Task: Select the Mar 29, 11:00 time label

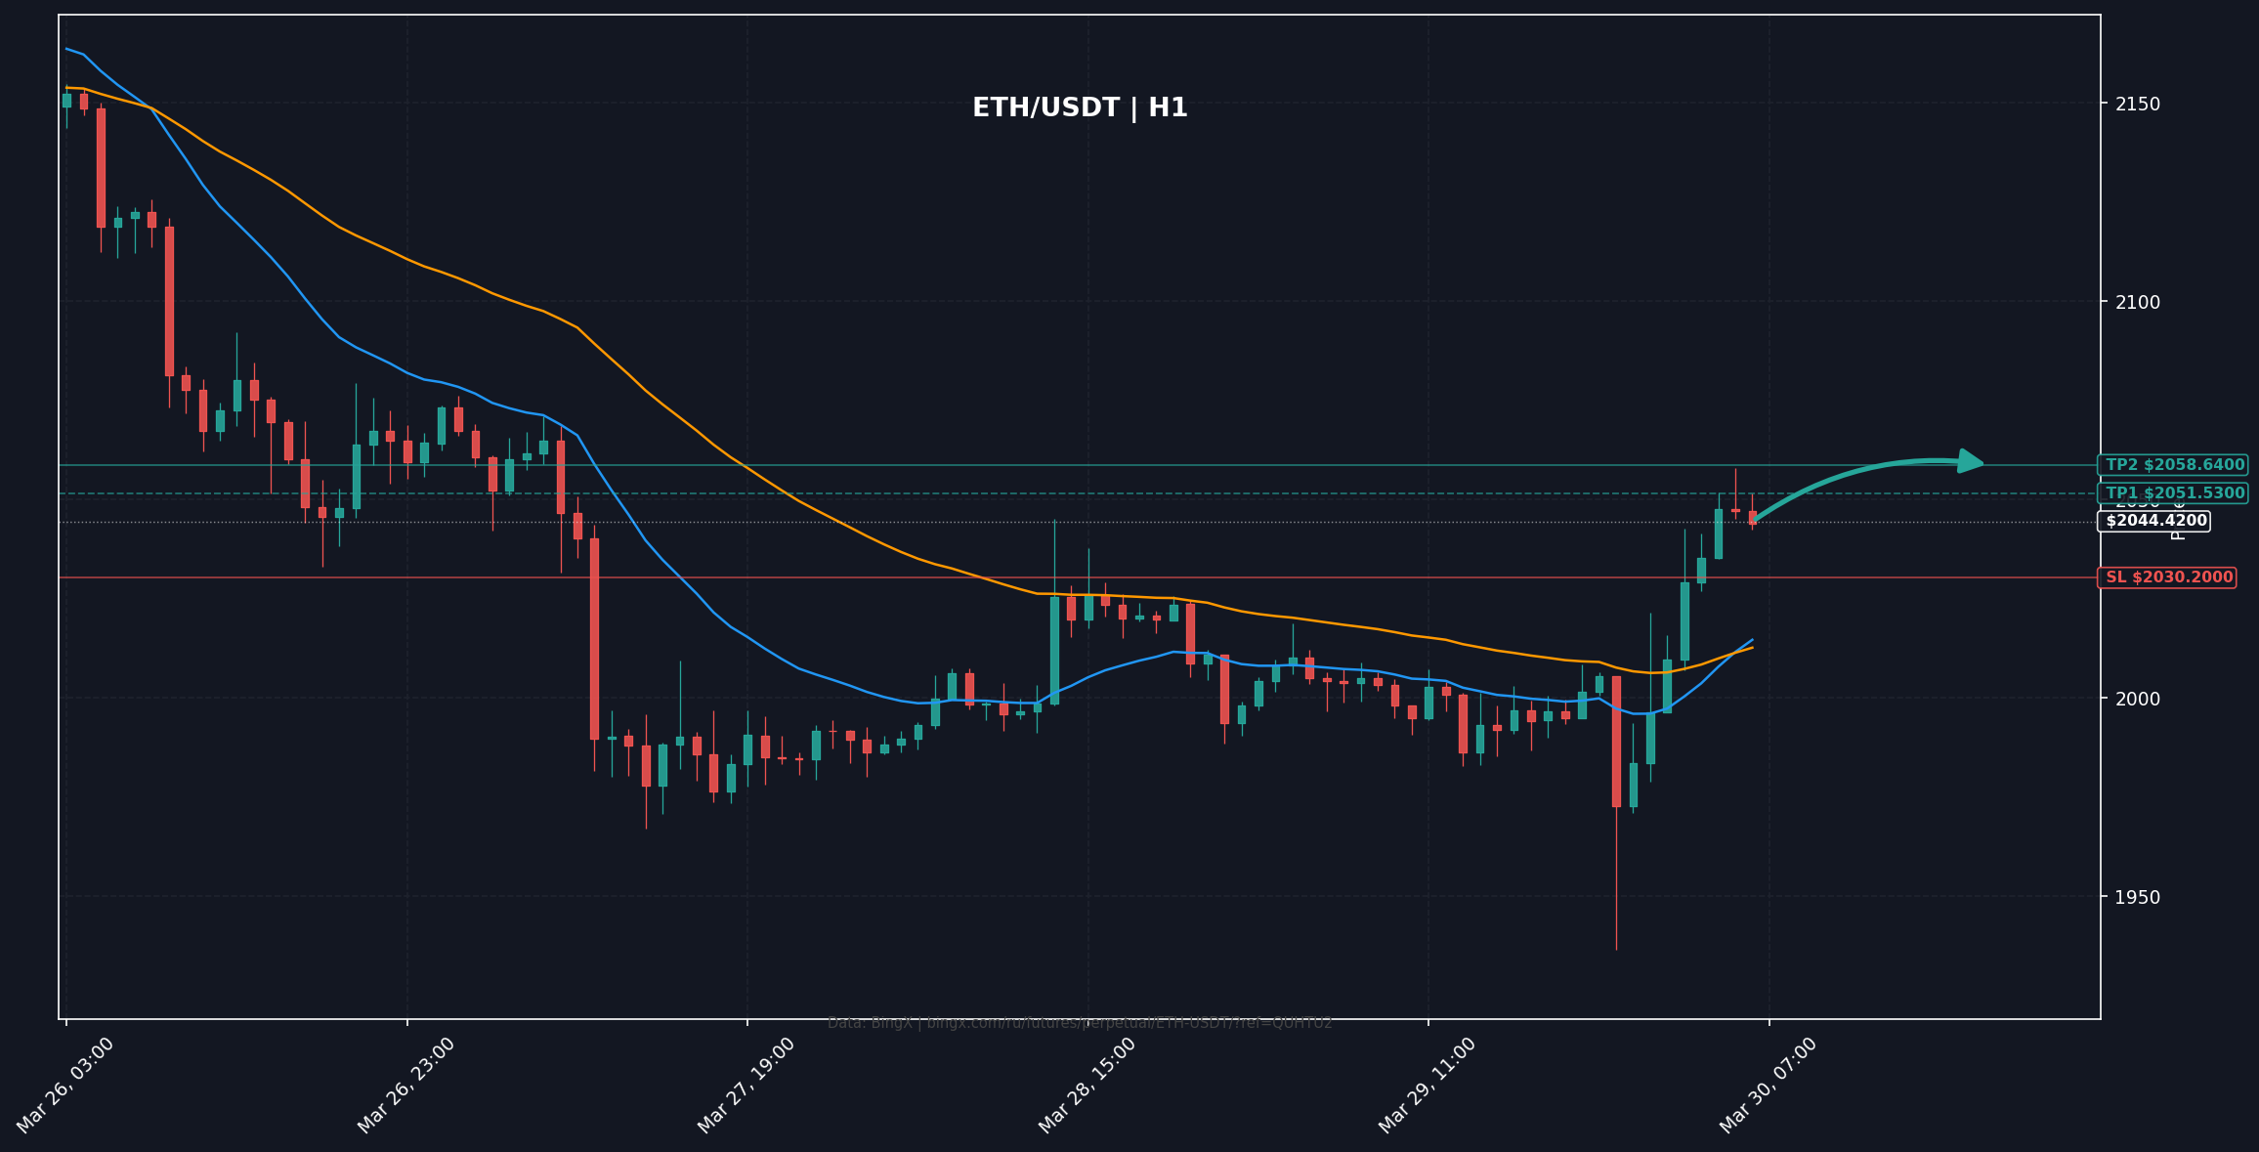Action: (1428, 1085)
